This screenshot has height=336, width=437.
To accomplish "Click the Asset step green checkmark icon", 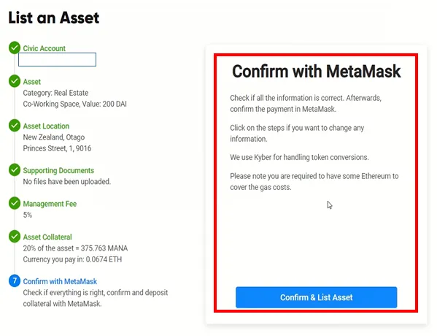I will 15,81.
